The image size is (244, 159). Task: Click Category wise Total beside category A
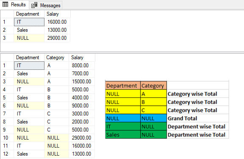192,94
